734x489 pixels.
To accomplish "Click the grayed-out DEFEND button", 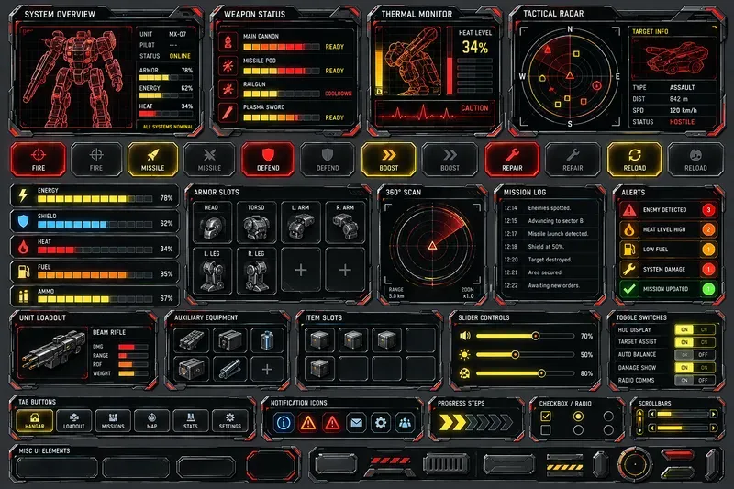I will [328, 159].
